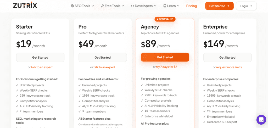
Task: Expand the Learn dropdown chevron
Action: [x=178, y=6]
